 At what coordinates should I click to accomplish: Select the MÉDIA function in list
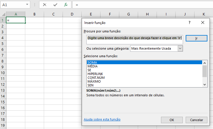pos(93,66)
